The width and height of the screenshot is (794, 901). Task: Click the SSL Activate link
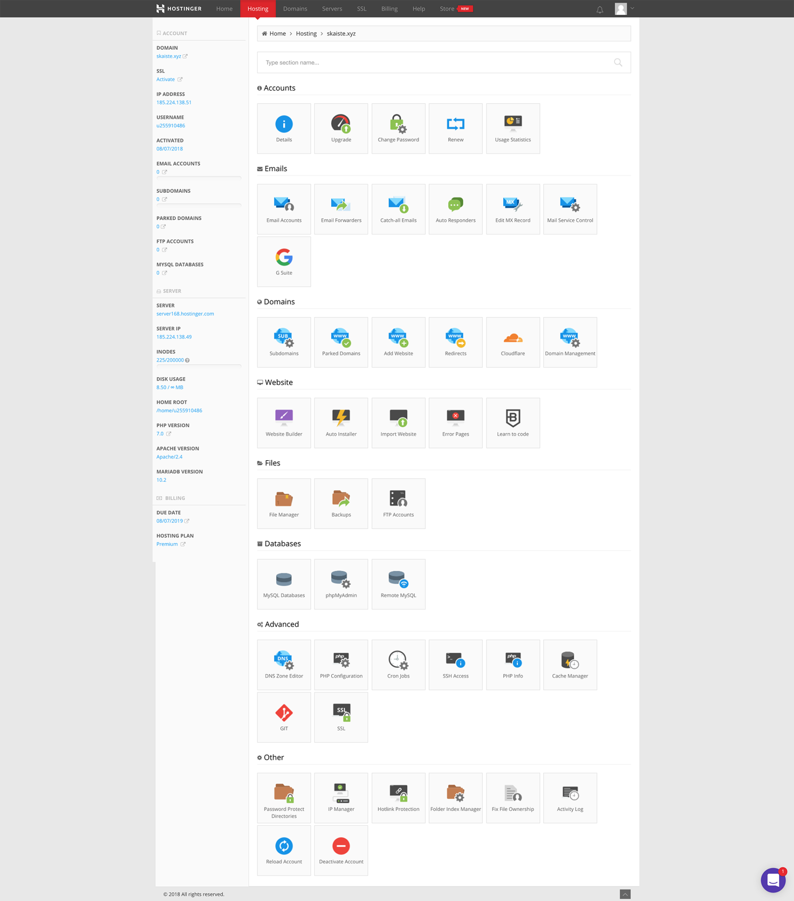165,79
